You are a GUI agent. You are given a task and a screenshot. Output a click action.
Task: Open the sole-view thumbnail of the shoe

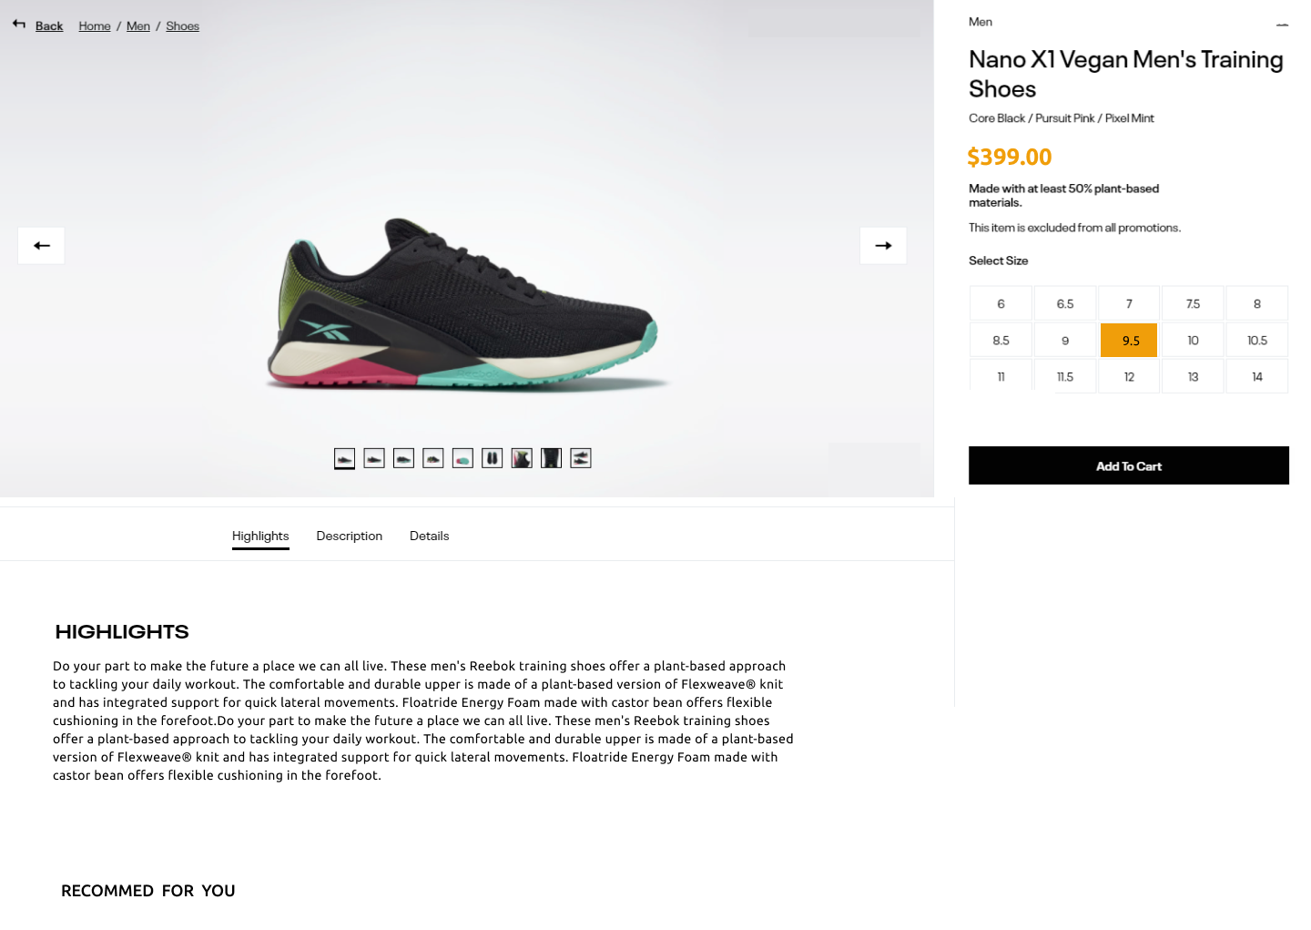(x=462, y=458)
